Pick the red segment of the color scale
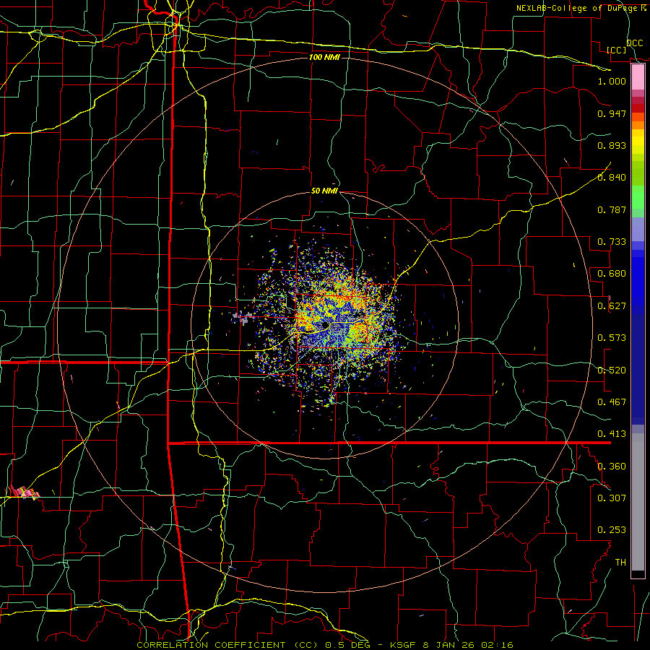The height and width of the screenshot is (650, 650). (638, 108)
